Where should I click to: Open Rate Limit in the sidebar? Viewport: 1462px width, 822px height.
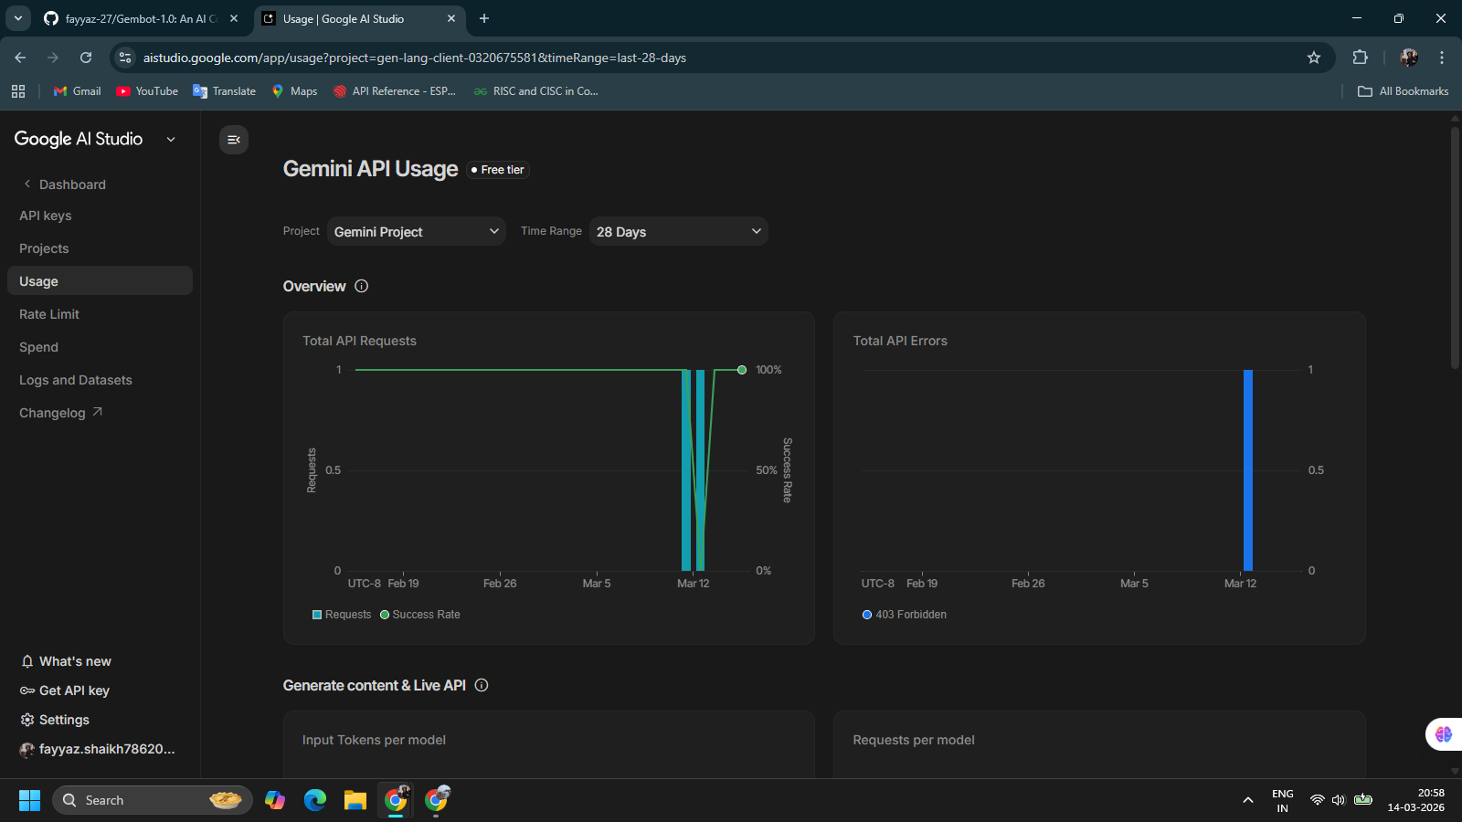[49, 314]
